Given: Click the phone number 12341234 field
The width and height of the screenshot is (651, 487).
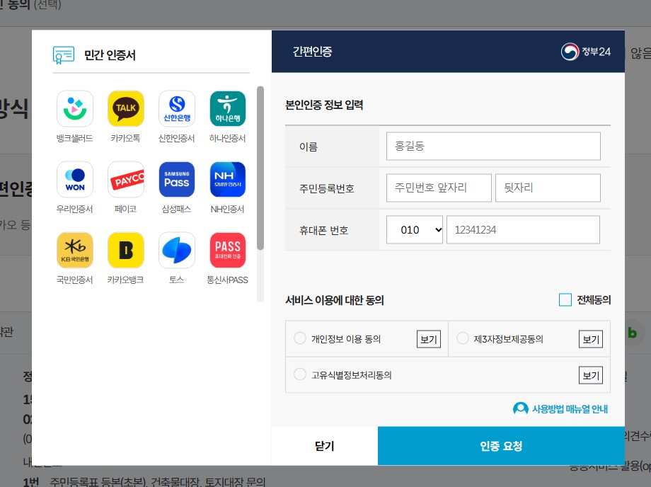Looking at the screenshot, I should tap(523, 229).
